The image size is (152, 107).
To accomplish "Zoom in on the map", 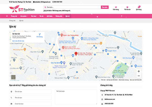I will coord(139,71).
